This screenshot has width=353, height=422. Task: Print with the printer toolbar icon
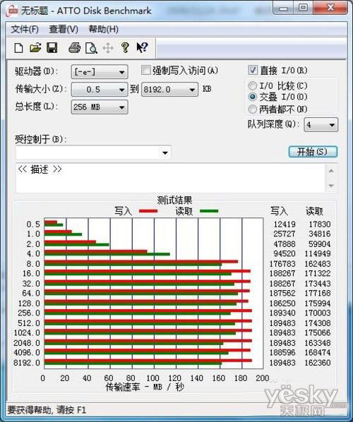(75, 48)
